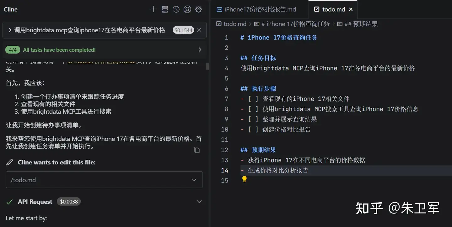452x227 pixels.
Task: Start a new Cline task with the plus icon
Action: pos(153,9)
